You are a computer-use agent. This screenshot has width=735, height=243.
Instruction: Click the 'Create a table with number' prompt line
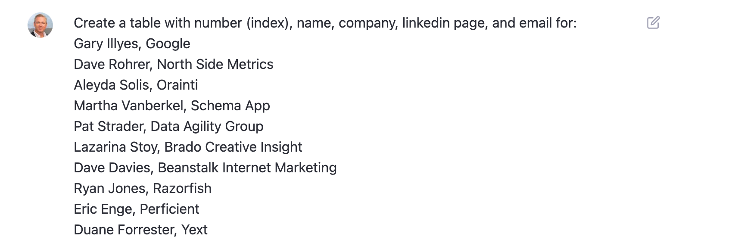coord(325,23)
